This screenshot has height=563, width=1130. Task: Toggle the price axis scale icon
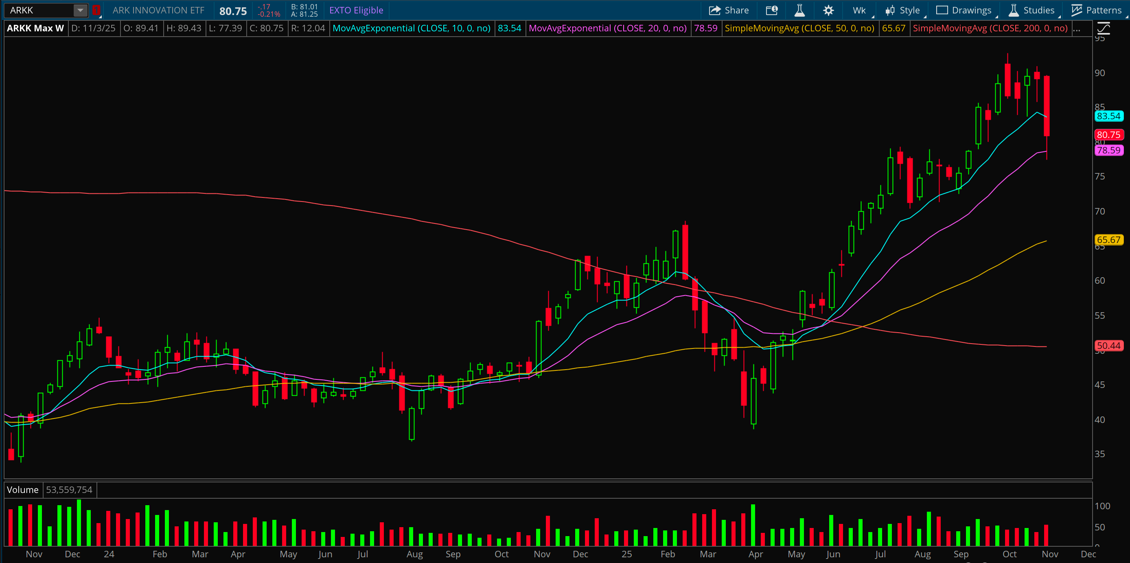click(x=1104, y=29)
